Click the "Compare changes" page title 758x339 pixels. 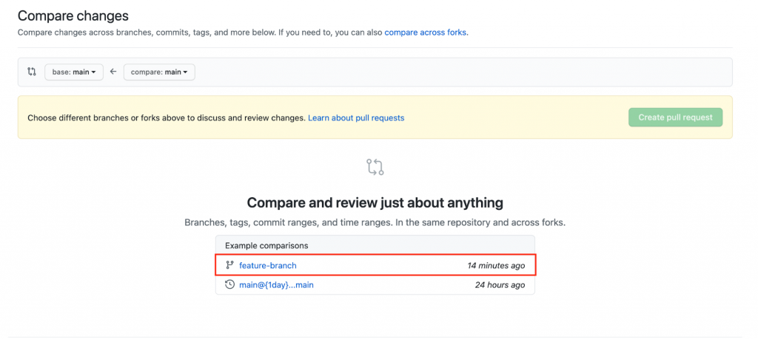[73, 16]
